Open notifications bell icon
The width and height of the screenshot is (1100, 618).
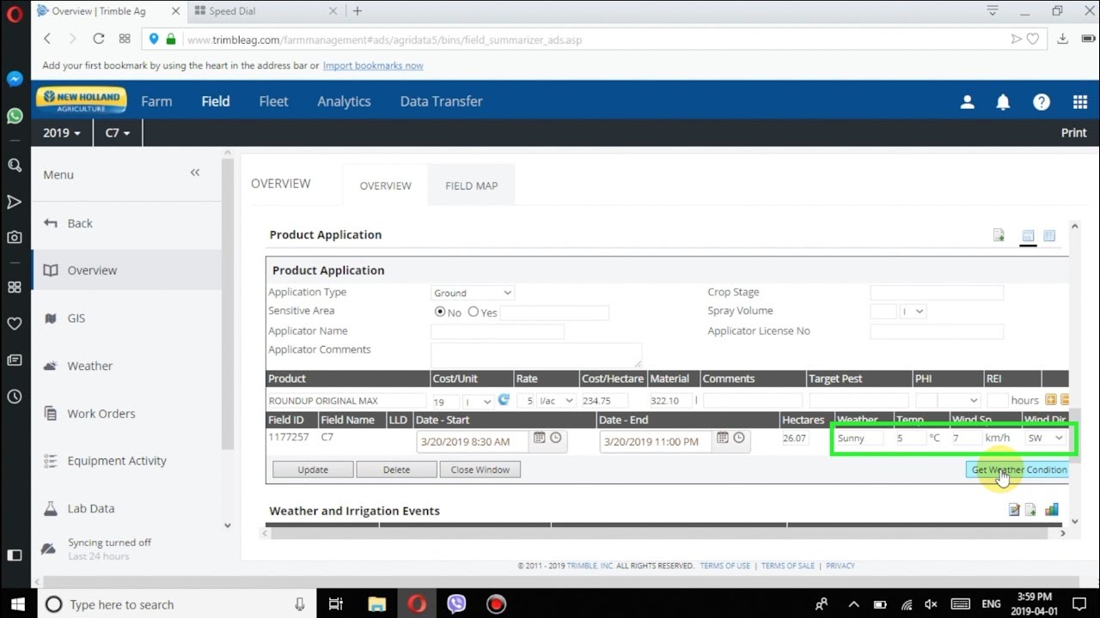pos(1003,102)
